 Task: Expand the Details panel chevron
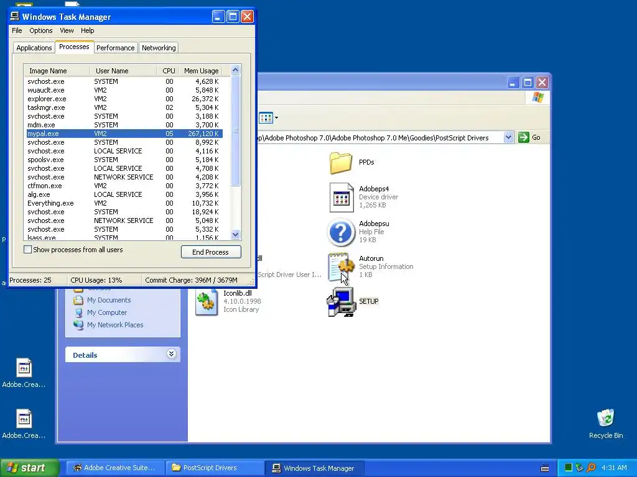(172, 354)
